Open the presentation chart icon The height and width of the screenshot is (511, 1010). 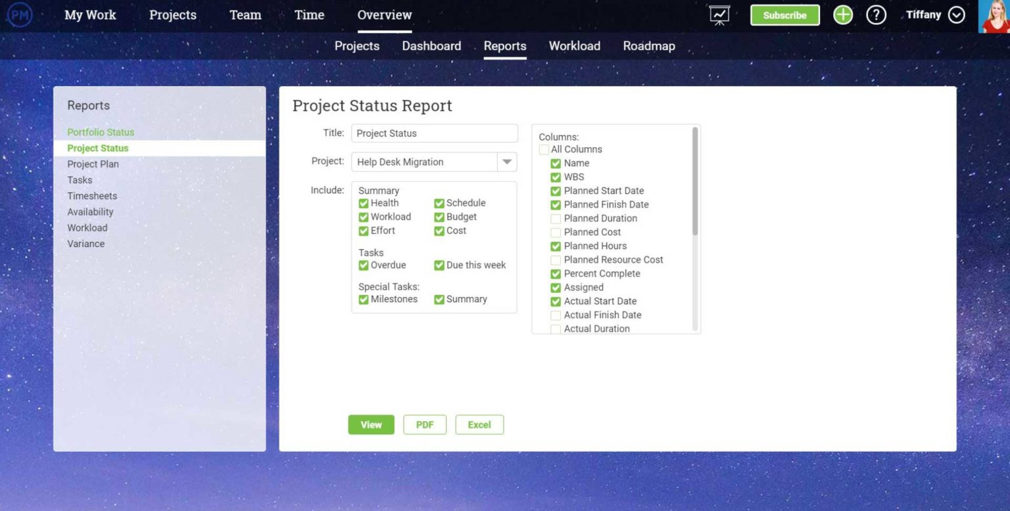point(719,15)
